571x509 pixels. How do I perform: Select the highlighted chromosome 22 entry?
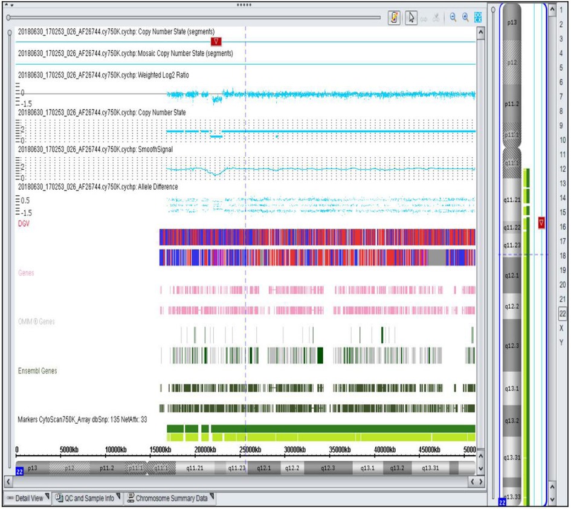563,313
